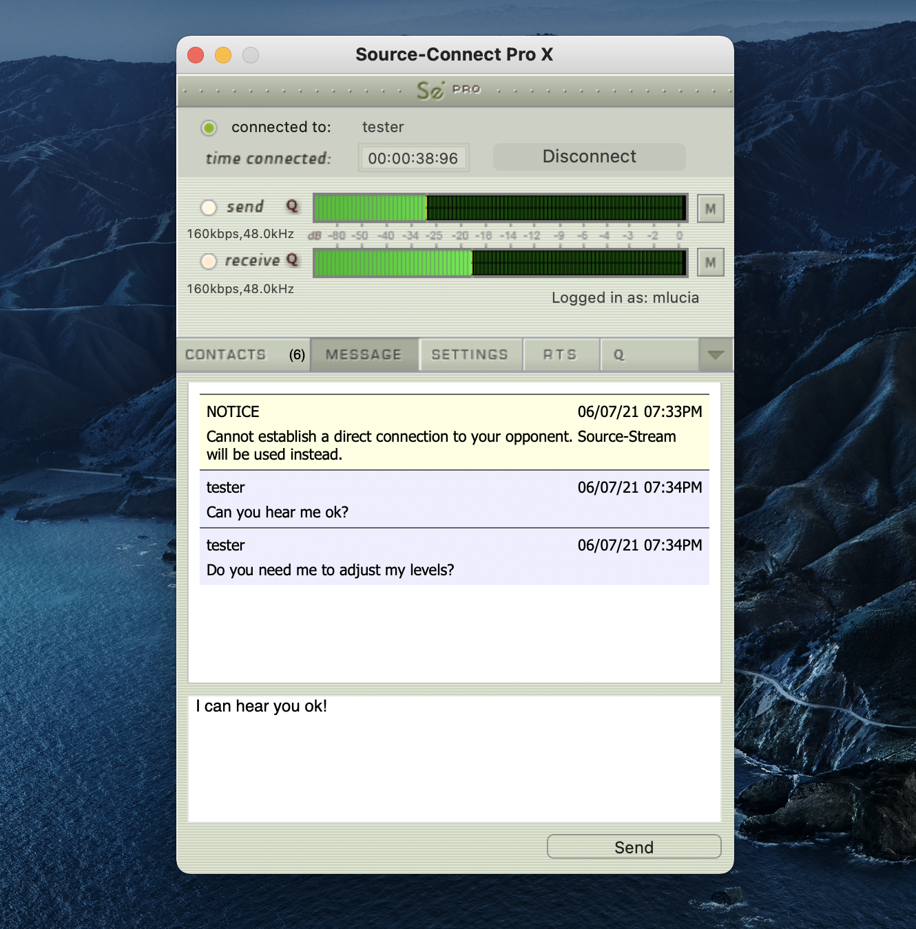Click the receive level meter bar
916x929 pixels.
coord(500,263)
